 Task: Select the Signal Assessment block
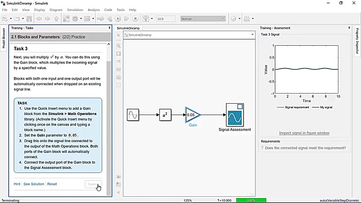235,115
